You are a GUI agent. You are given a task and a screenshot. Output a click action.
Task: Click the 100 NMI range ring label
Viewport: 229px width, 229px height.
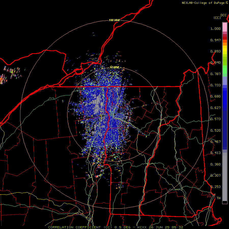click(x=114, y=20)
